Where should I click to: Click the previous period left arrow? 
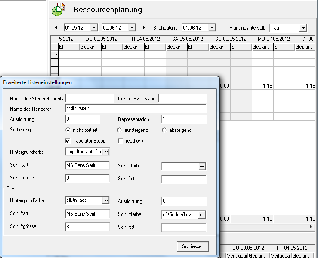56,28
